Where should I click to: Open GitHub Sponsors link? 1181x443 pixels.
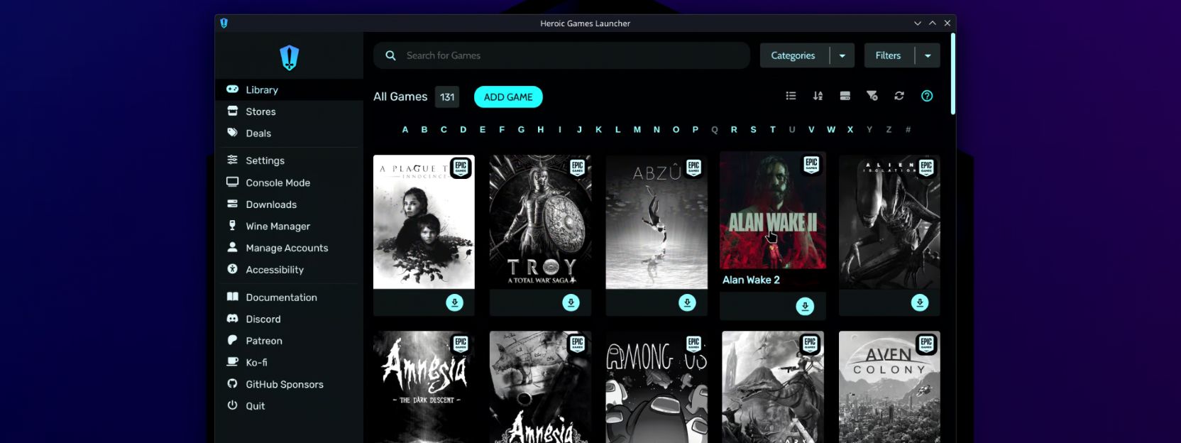pyautogui.click(x=290, y=384)
